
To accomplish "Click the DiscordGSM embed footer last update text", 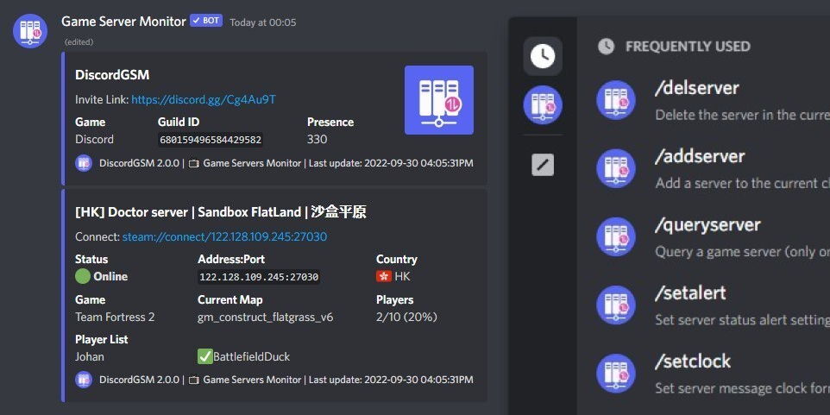I will coord(391,163).
